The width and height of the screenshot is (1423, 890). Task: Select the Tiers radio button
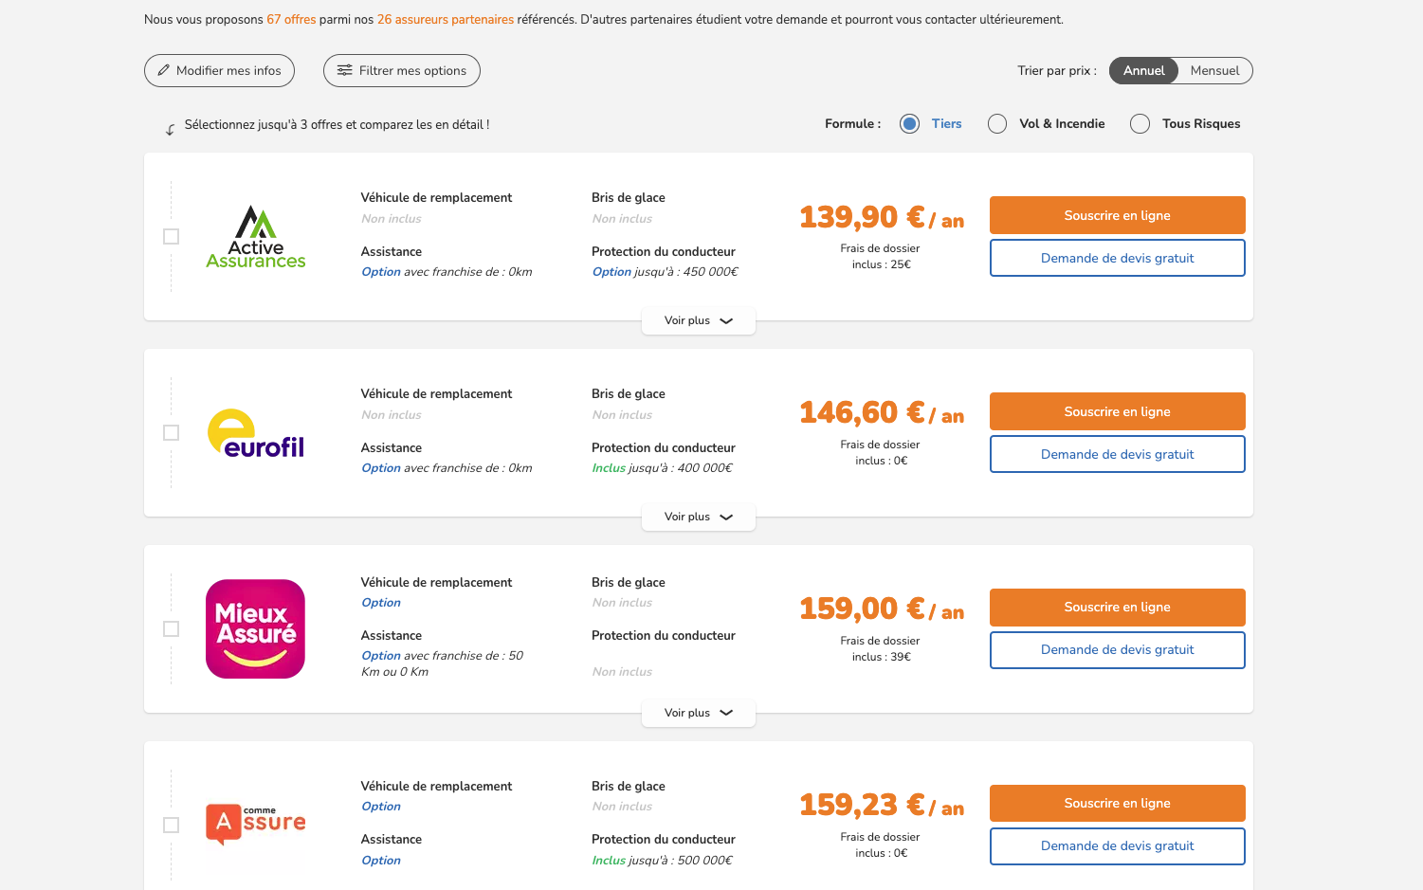(909, 123)
